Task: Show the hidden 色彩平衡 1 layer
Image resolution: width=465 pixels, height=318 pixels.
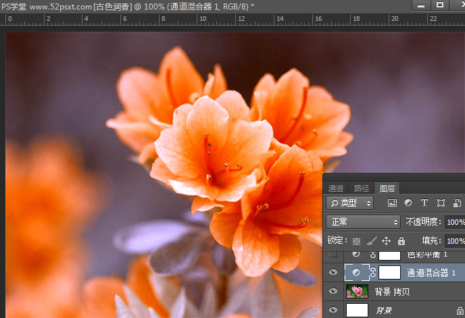Action: tap(333, 255)
